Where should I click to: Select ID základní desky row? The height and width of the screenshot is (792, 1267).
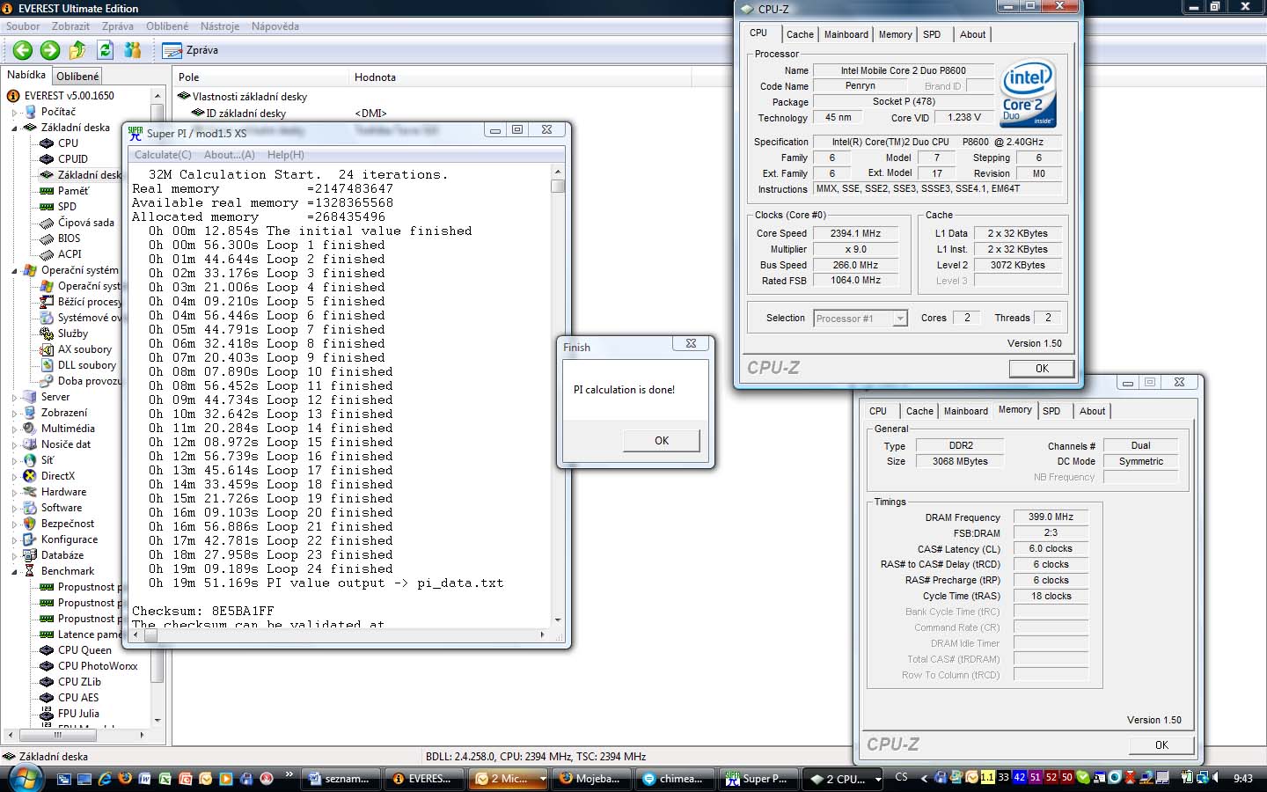click(245, 114)
